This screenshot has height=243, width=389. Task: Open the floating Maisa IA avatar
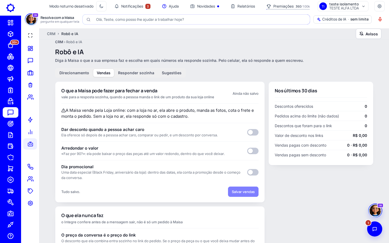(x=375, y=210)
